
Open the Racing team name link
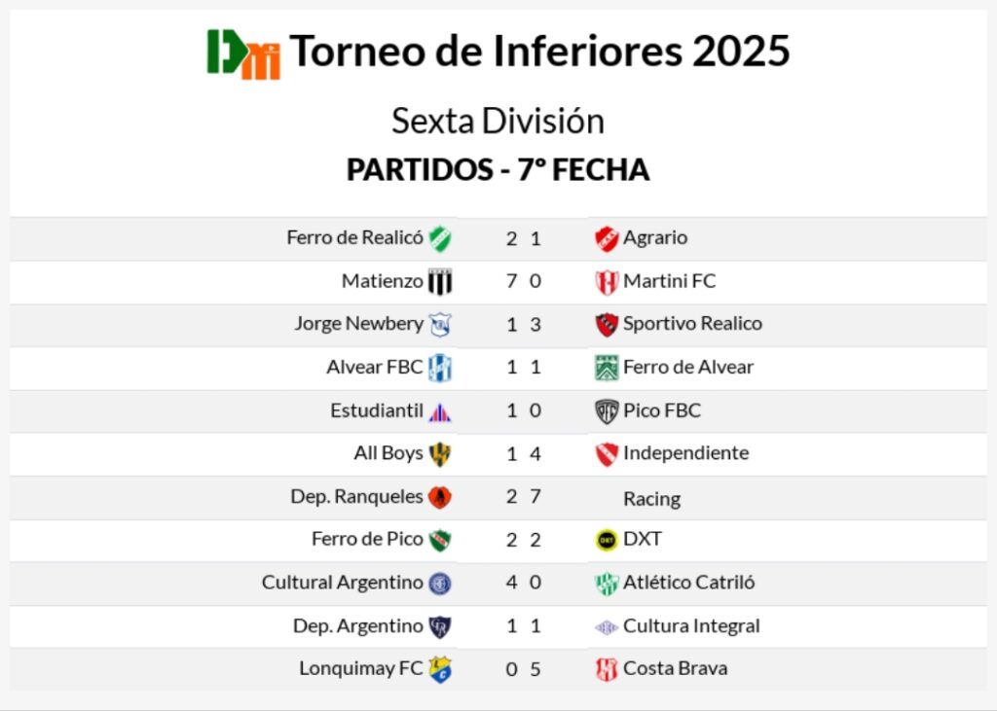(x=651, y=499)
